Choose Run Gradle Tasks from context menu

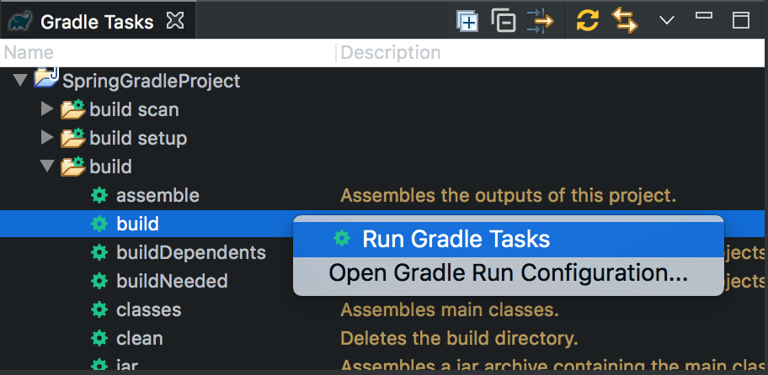[456, 239]
